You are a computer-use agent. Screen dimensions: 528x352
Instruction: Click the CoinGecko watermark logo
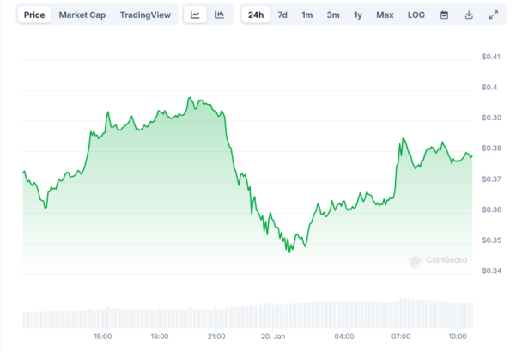pyautogui.click(x=436, y=259)
